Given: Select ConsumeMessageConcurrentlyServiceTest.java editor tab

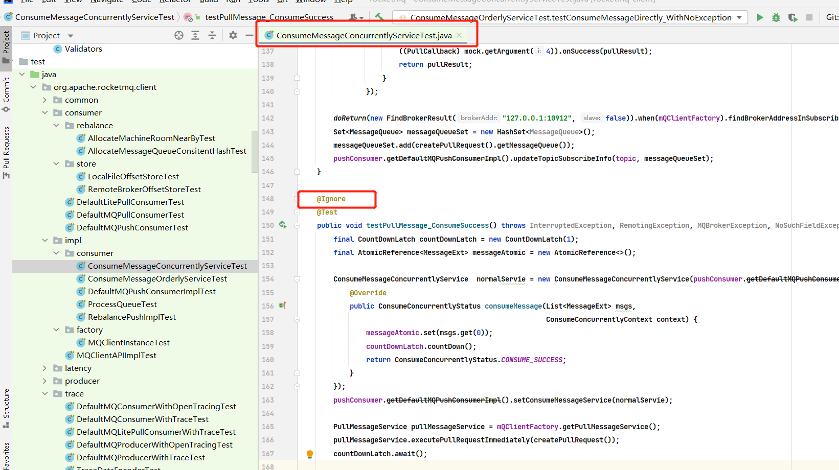Looking at the screenshot, I should tap(364, 35).
